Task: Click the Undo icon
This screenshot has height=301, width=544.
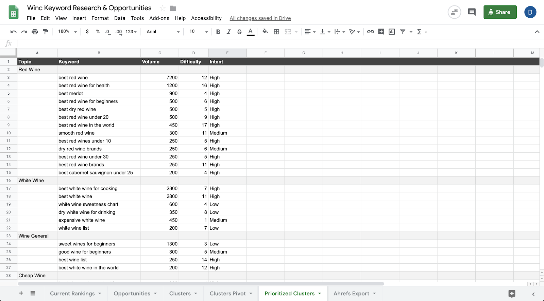Action: (x=14, y=32)
